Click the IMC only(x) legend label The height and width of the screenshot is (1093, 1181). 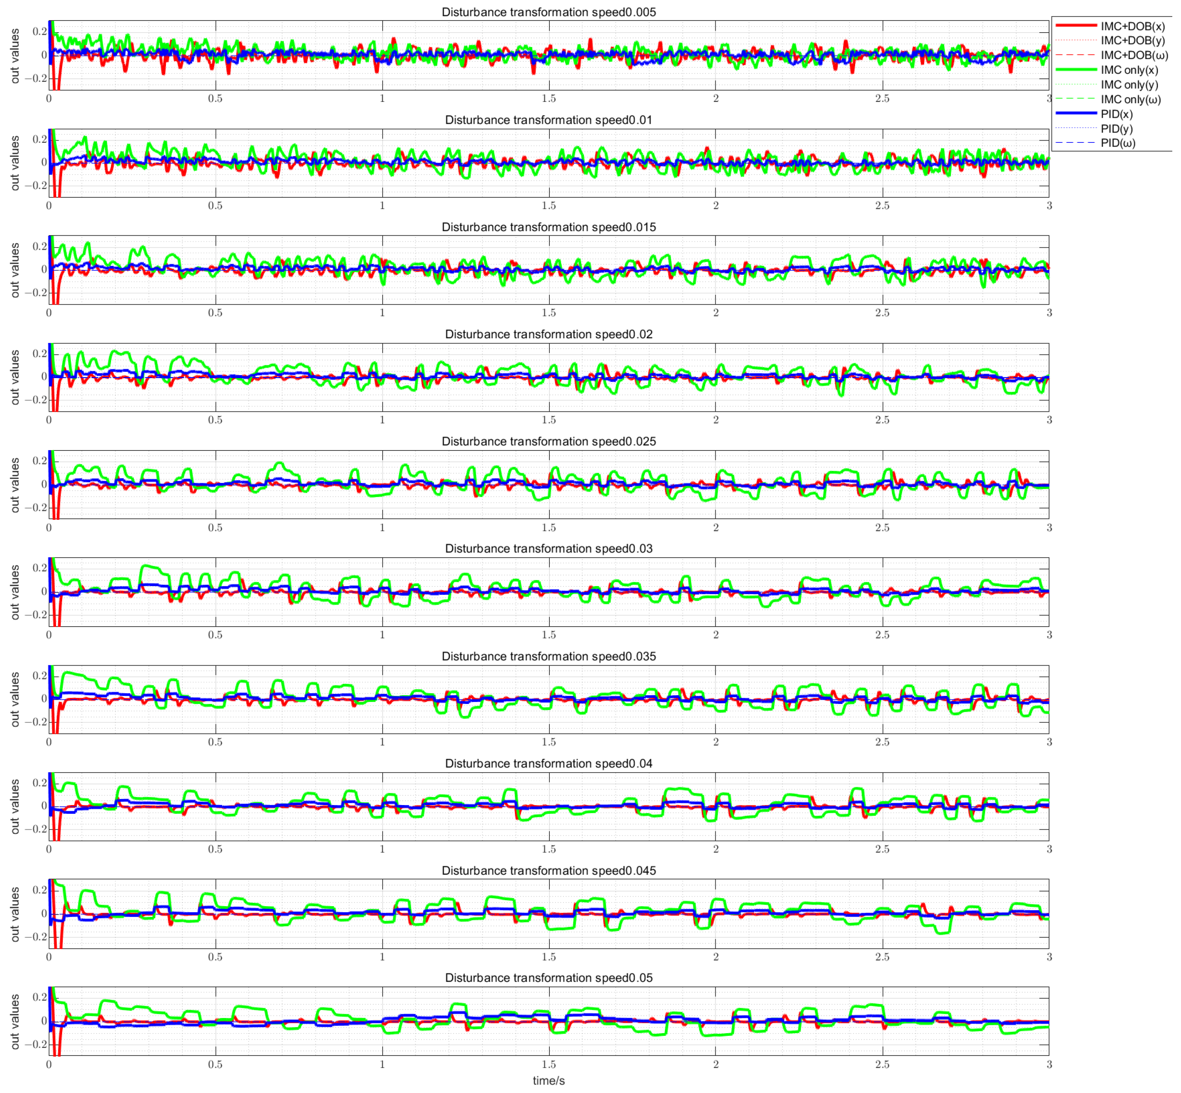[1129, 70]
